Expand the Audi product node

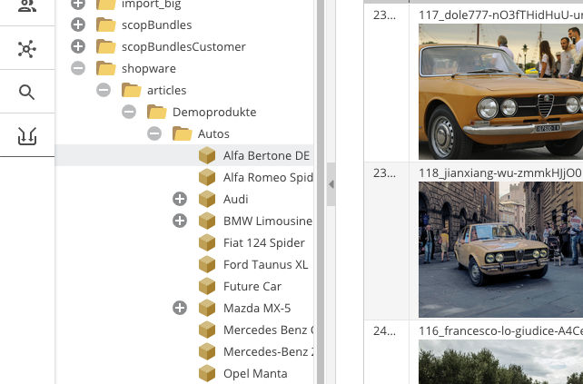(x=180, y=199)
